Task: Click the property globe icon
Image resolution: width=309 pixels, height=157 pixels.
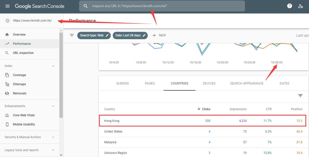Action: point(8,21)
